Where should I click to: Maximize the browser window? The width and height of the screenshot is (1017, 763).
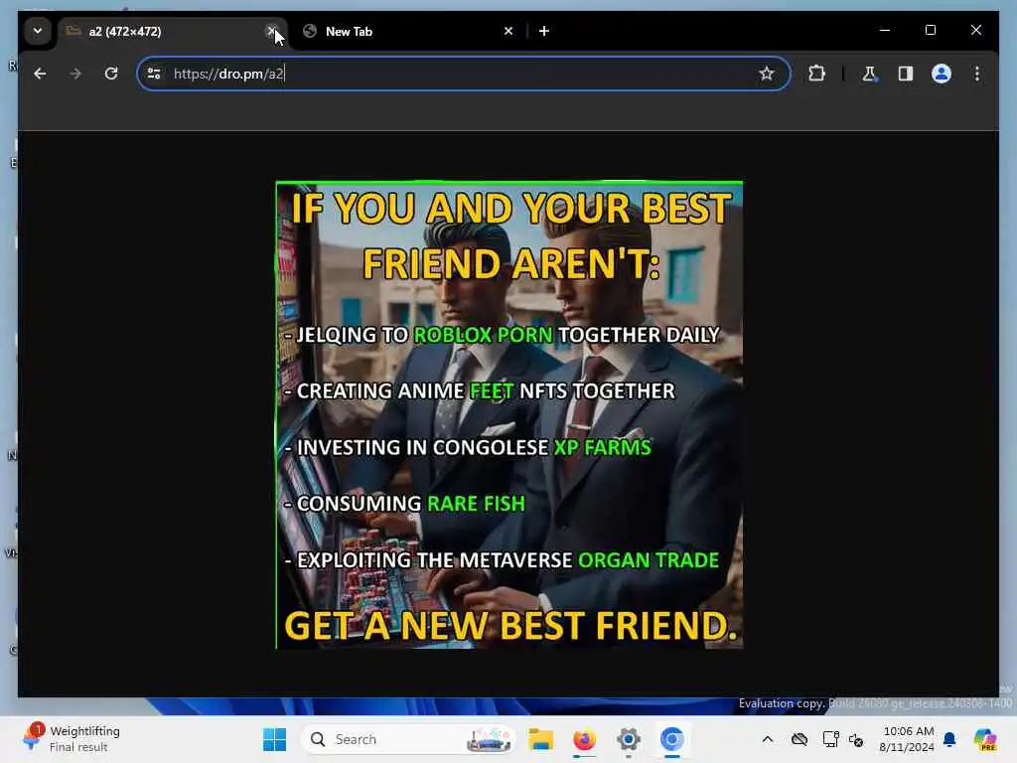point(930,31)
